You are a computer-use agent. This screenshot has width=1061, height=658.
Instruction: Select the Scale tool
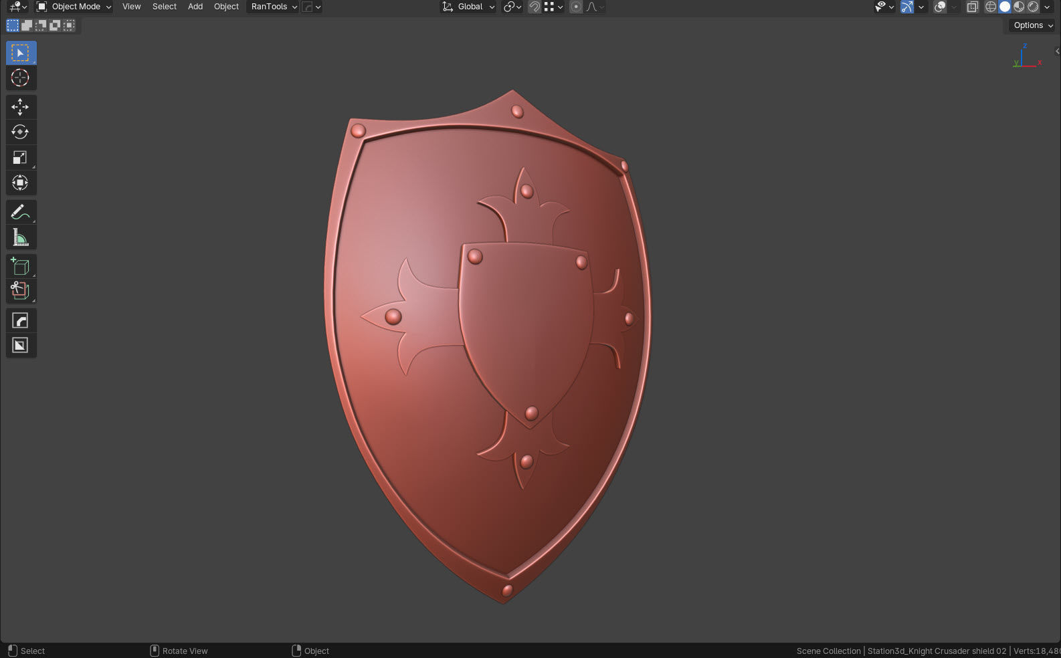coord(21,158)
